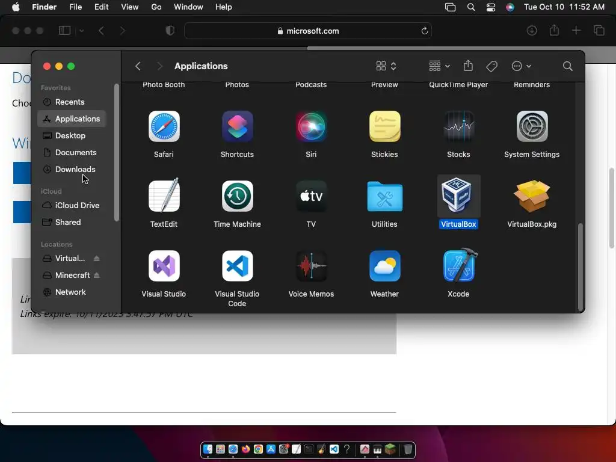Select Recents in Finder sidebar
Viewport: 616px width, 462px height.
[x=72, y=102]
